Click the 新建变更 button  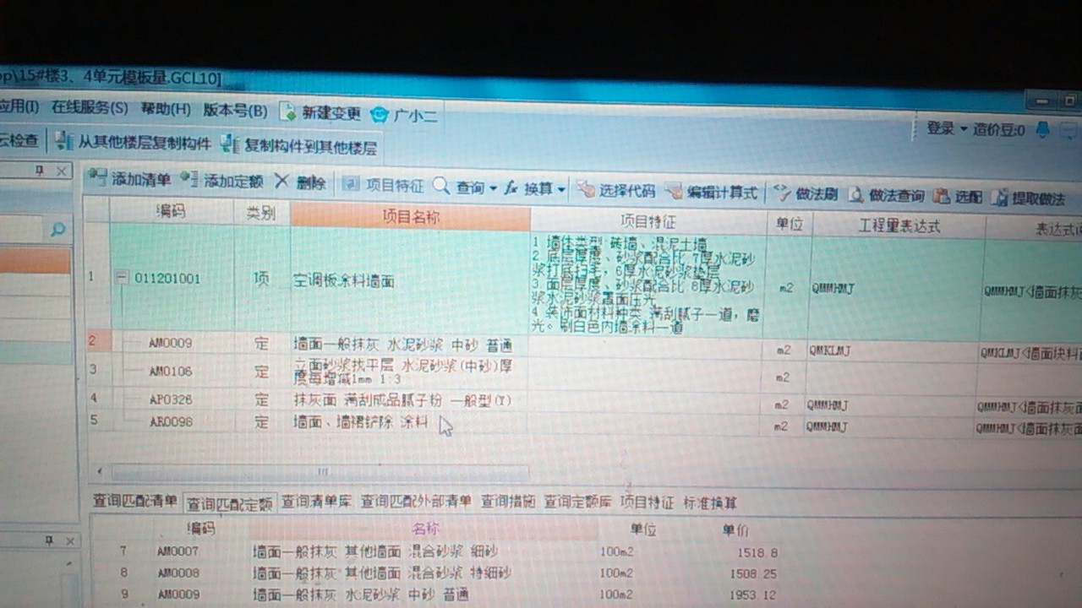[x=321, y=112]
